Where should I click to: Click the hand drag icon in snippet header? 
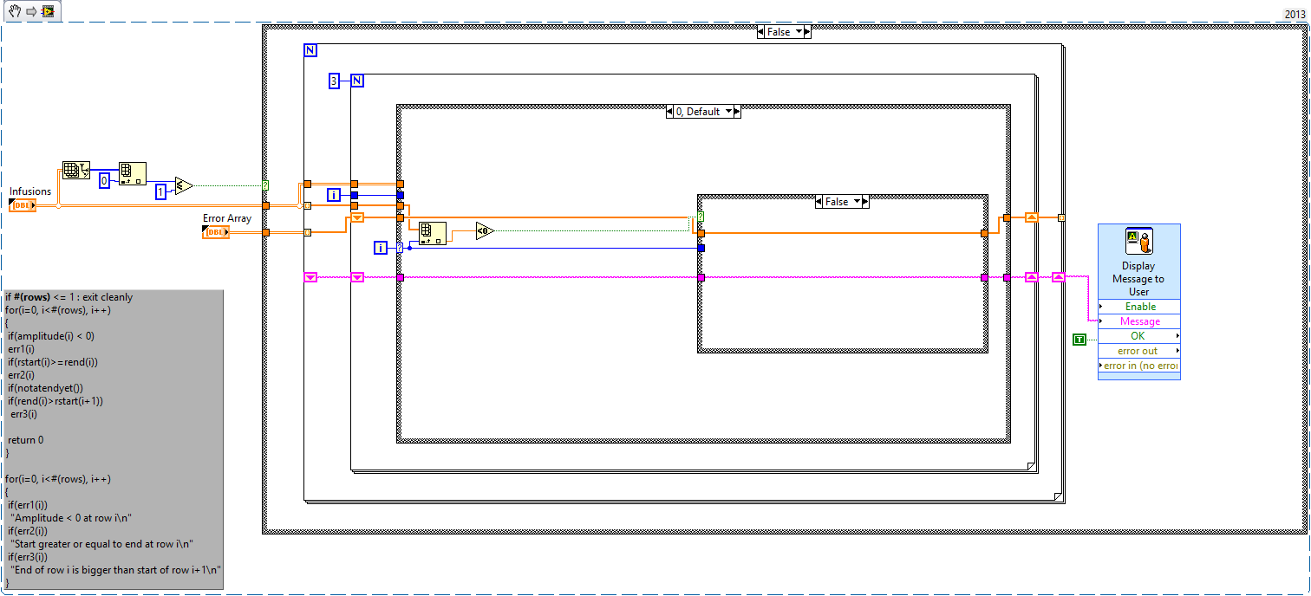tap(16, 11)
